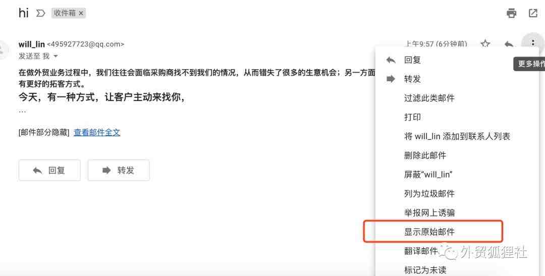
Task: Click the 回复 button below message
Action: [49, 171]
